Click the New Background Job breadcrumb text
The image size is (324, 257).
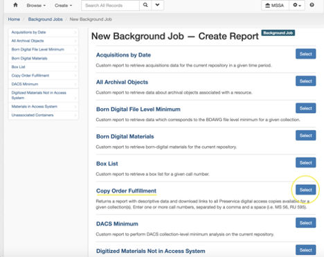pos(91,19)
